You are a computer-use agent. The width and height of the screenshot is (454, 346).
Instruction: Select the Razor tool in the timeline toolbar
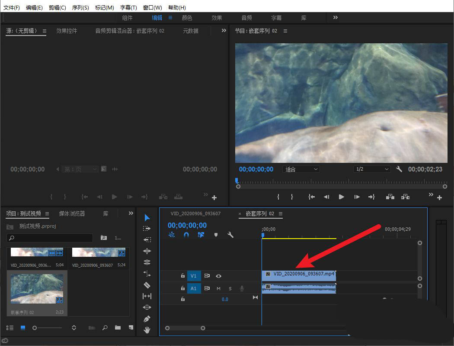click(x=147, y=285)
